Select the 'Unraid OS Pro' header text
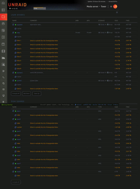Viewport: 140px width, 189px height. (113, 2)
